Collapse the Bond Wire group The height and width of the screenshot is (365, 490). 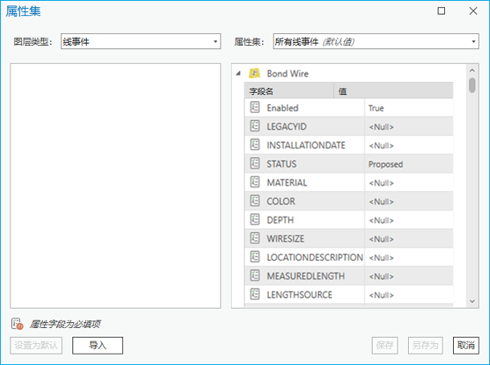[x=238, y=73]
